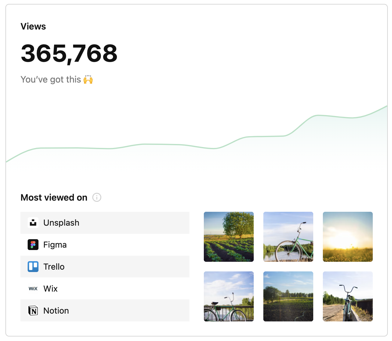Open the sunset over meadow thumbnail

pos(348,237)
